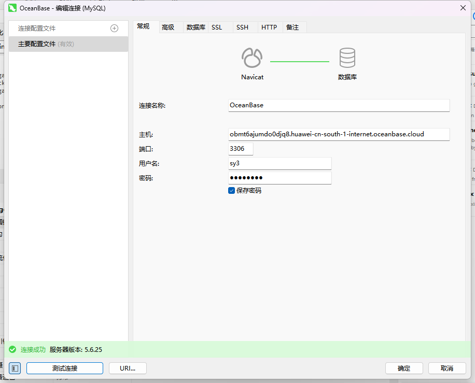Select 主要配置文件 in the profile list
The height and width of the screenshot is (383, 475).
[x=68, y=44]
